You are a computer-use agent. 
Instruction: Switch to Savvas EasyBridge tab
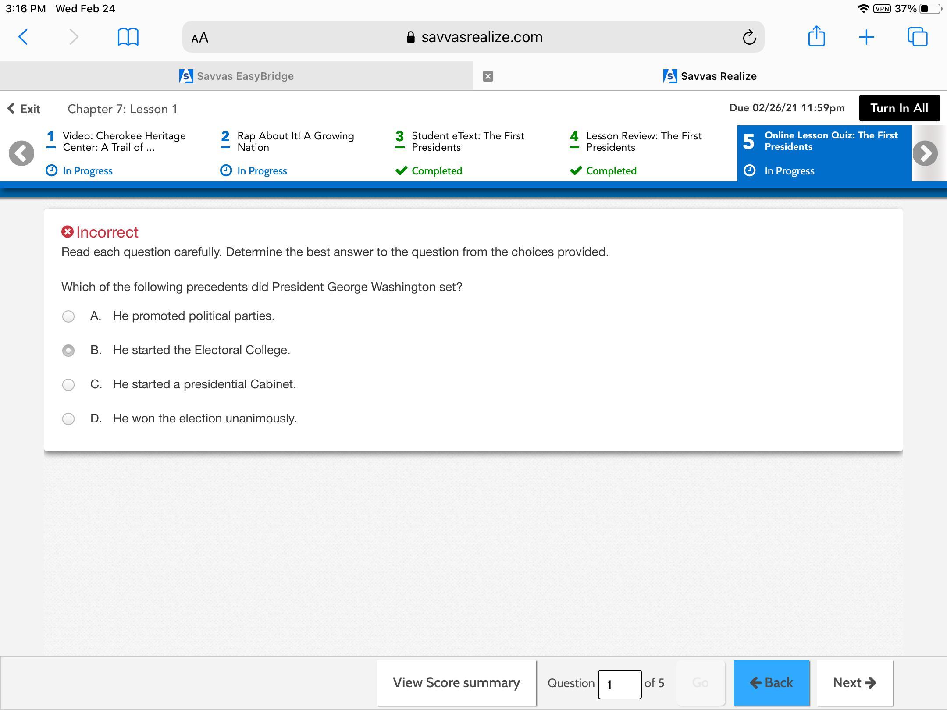pyautogui.click(x=237, y=76)
